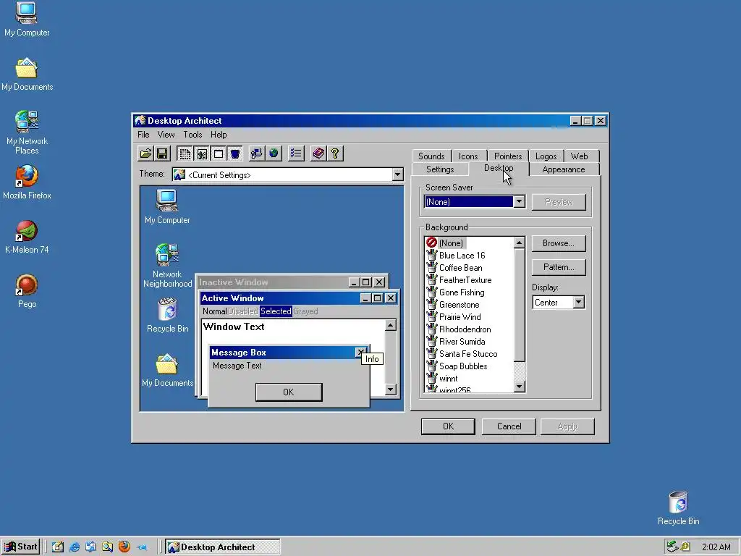Click Internet Explorer quick launch icon

tap(75, 547)
